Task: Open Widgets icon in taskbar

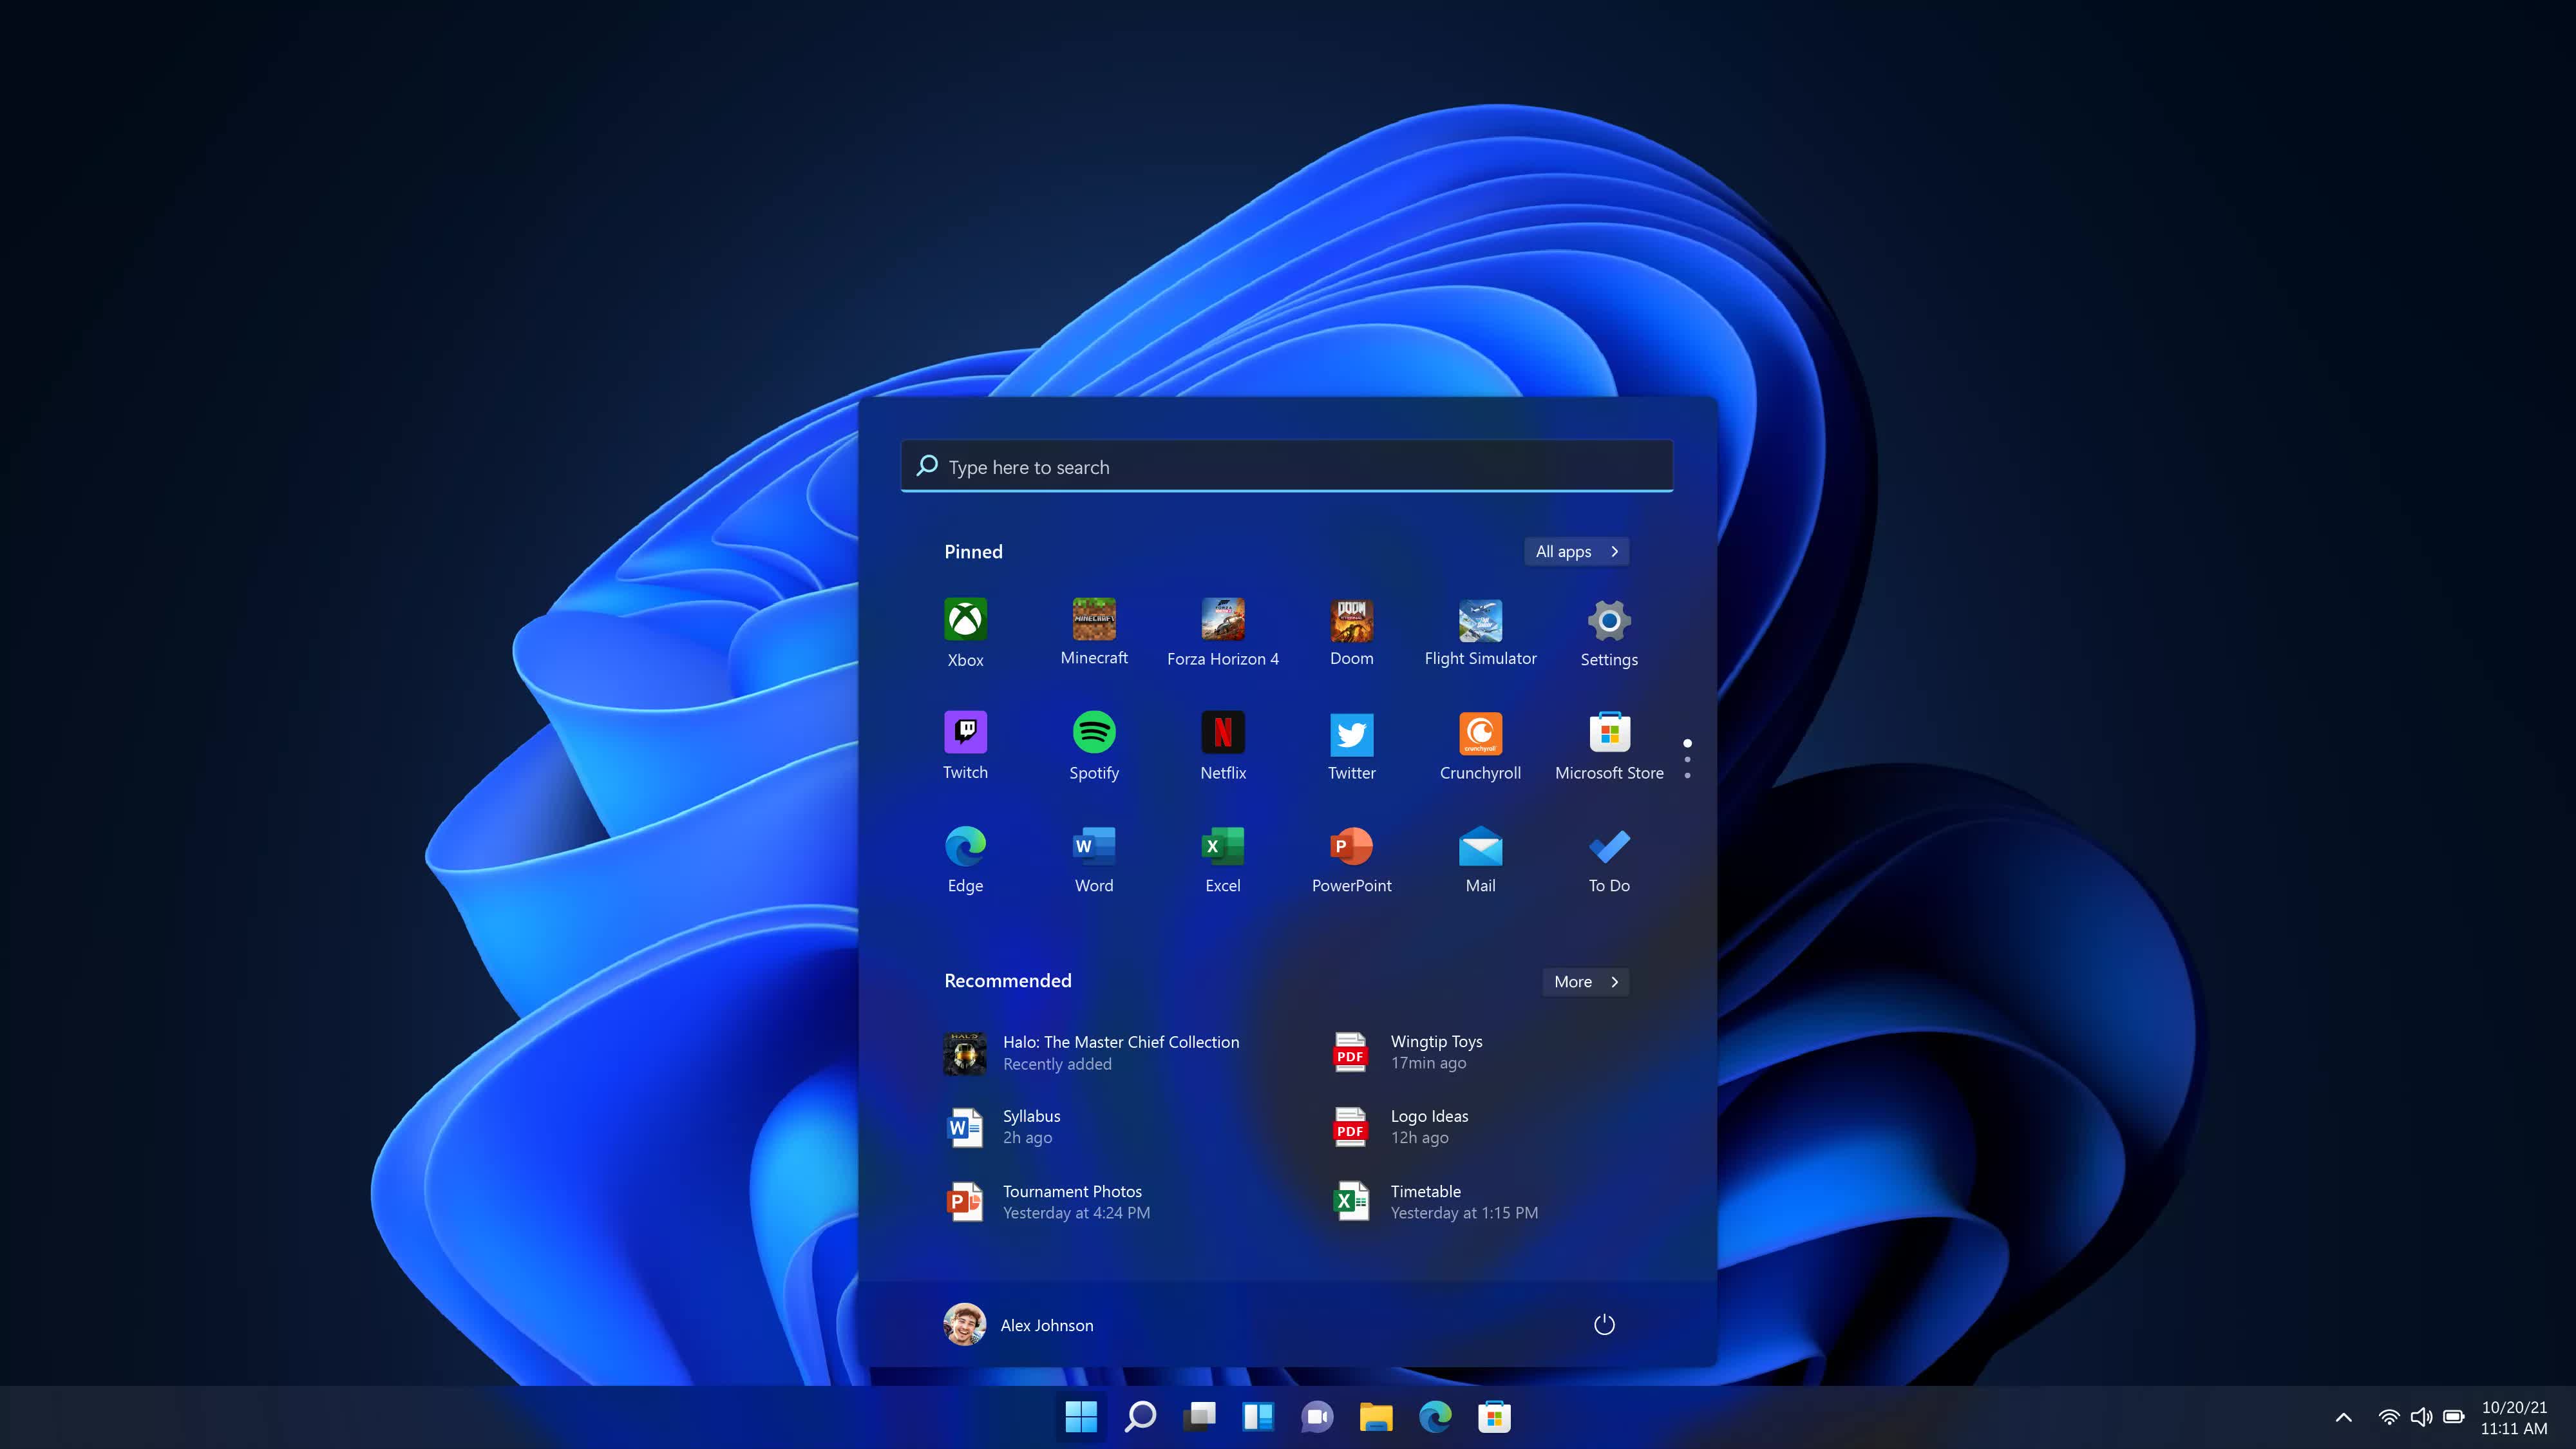Action: click(x=1258, y=1416)
